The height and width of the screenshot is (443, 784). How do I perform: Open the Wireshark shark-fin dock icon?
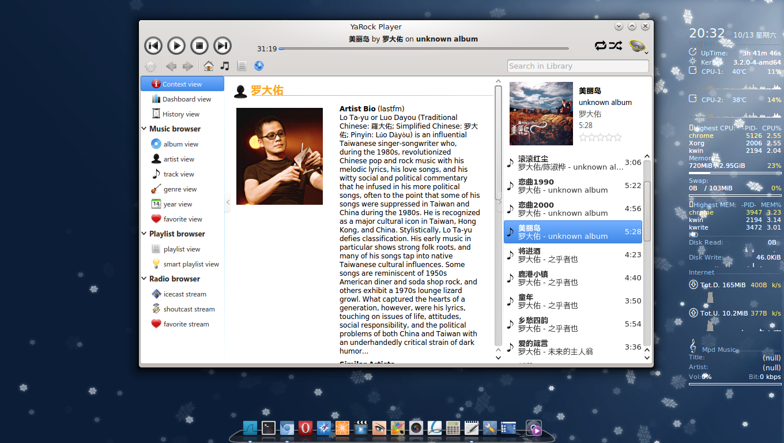pyautogui.click(x=250, y=427)
